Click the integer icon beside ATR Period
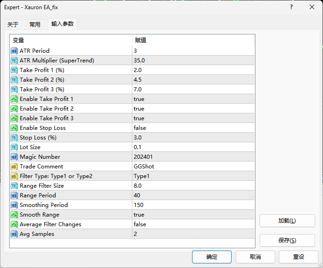323x268 pixels. pos(14,51)
